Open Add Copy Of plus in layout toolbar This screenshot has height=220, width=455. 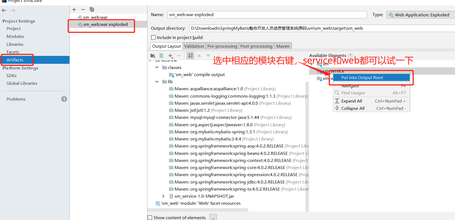[x=171, y=56]
